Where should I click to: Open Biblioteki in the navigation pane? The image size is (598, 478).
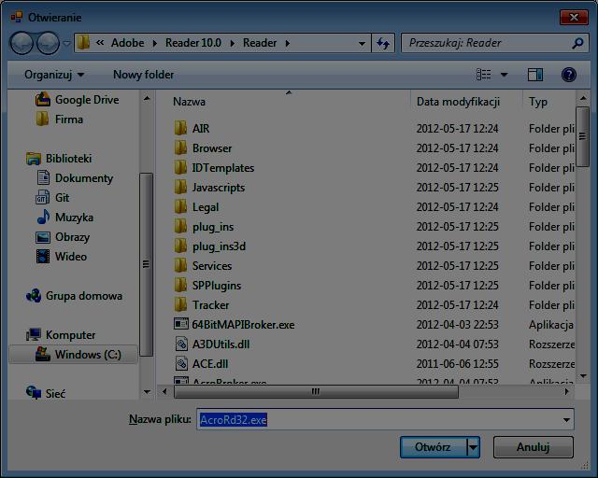pos(59,158)
